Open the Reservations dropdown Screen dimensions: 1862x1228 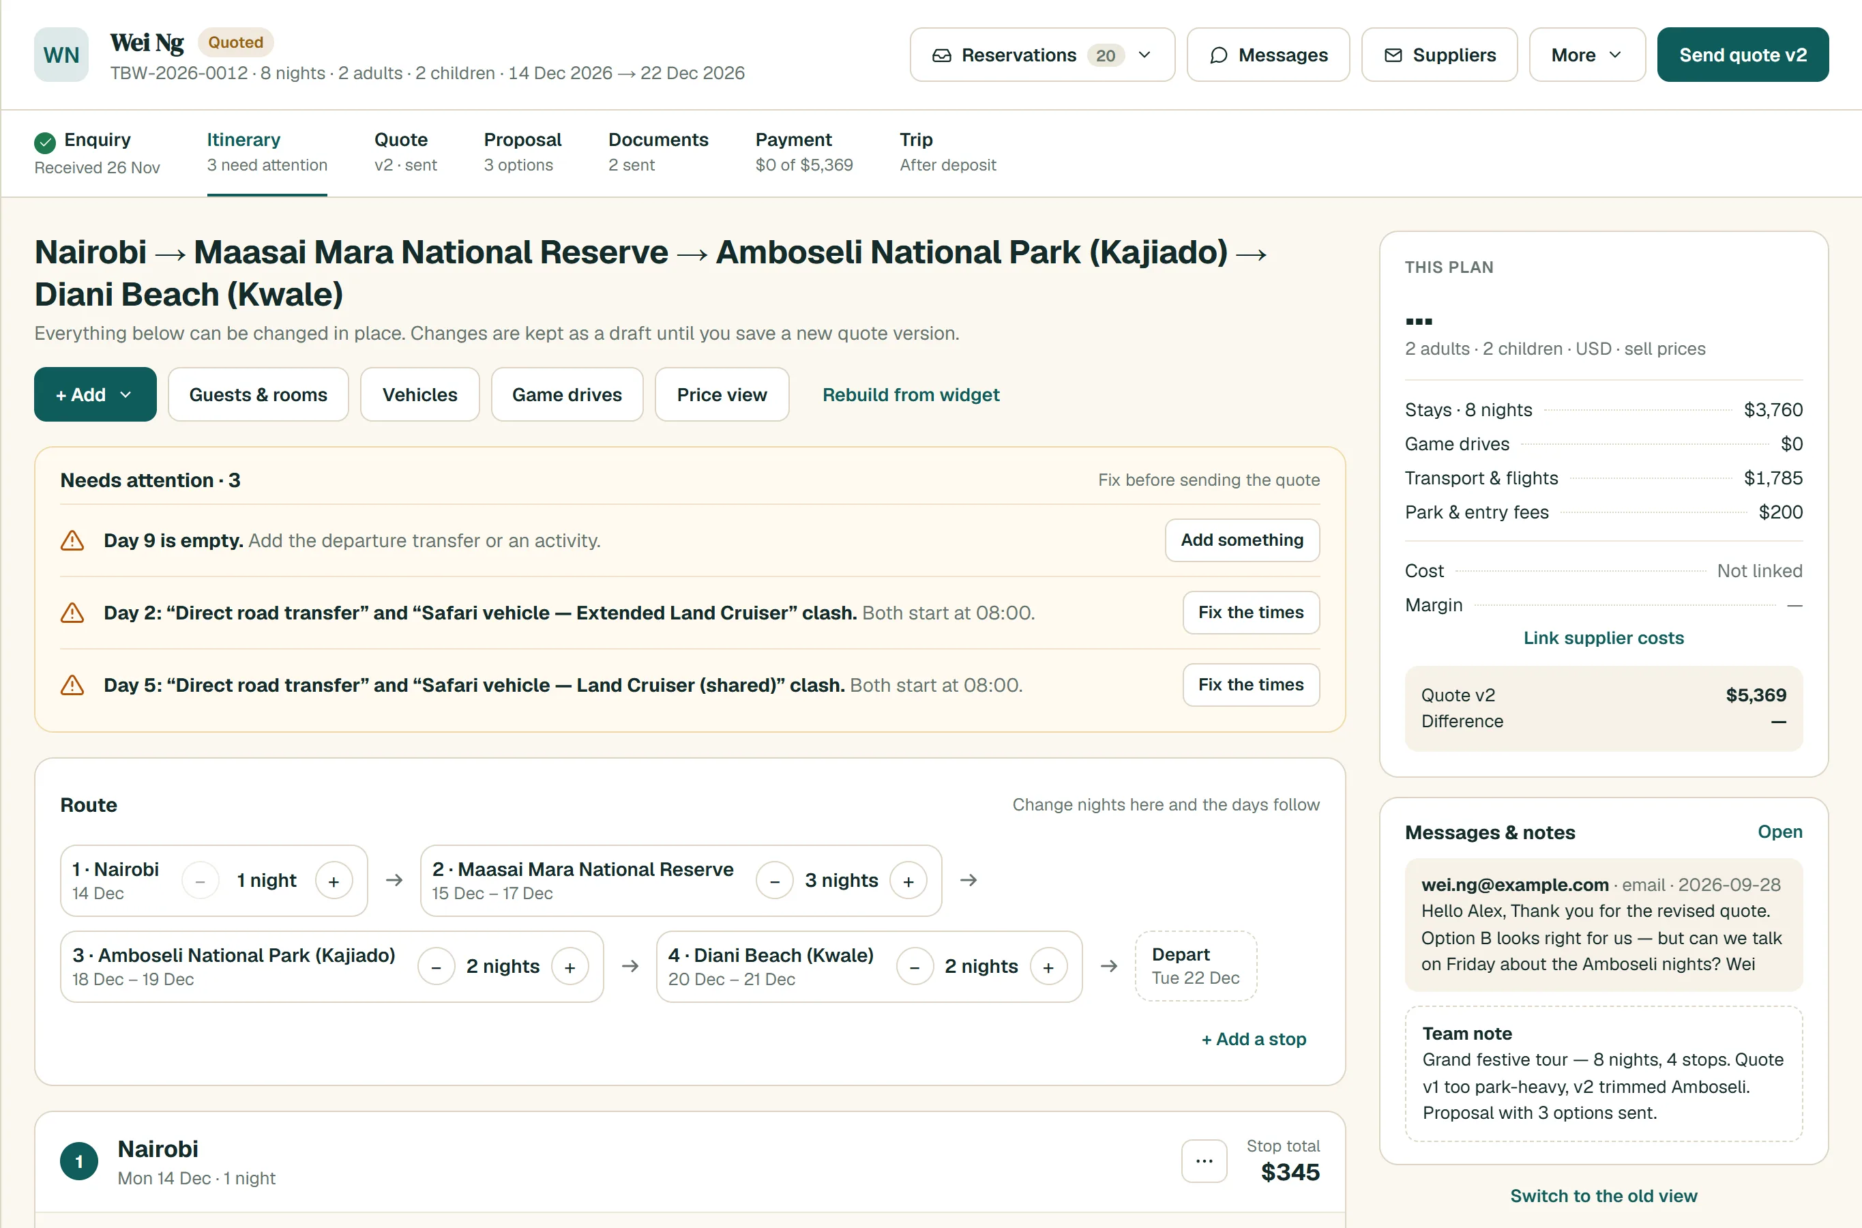point(1042,55)
